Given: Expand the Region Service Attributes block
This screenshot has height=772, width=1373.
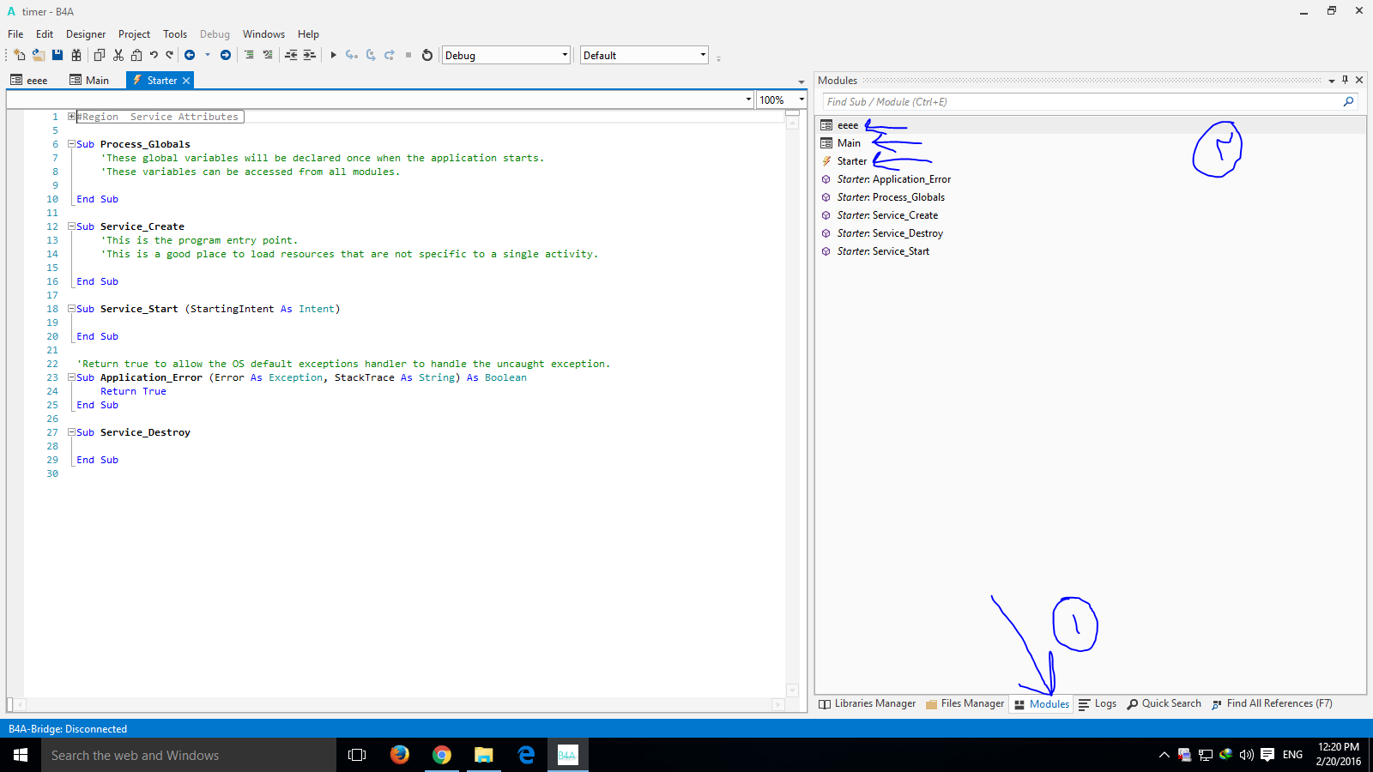Looking at the screenshot, I should [72, 117].
